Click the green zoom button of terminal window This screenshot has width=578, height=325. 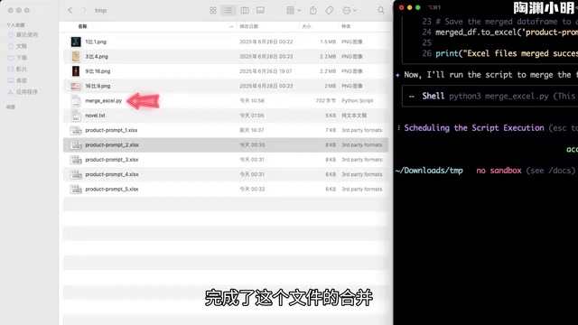click(x=417, y=7)
